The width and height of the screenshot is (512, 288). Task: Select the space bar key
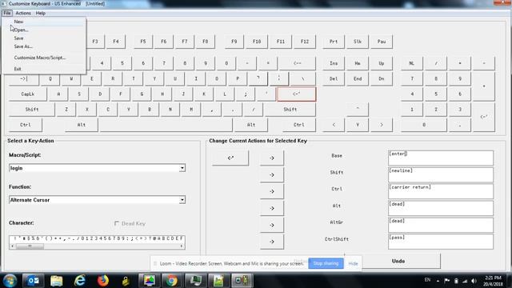pos(166,125)
